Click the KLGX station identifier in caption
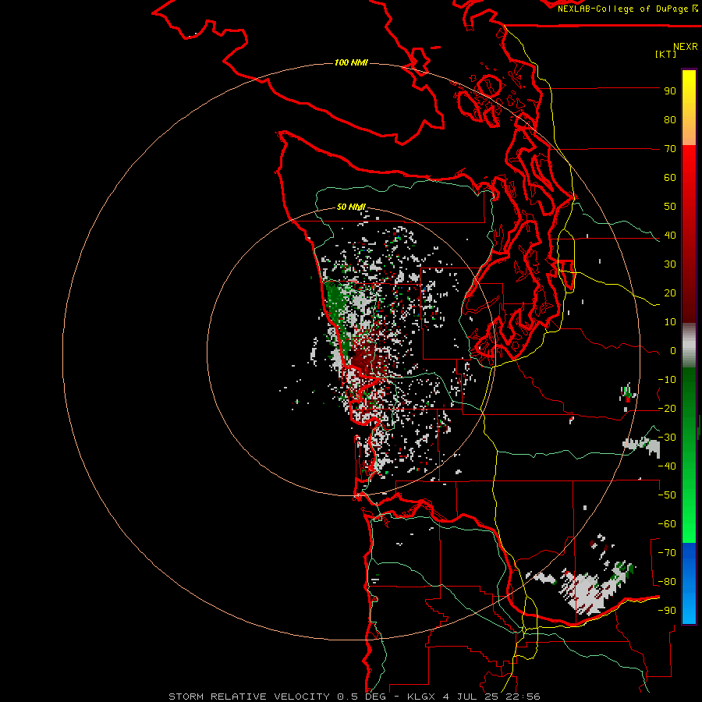702x702 pixels. tap(423, 697)
